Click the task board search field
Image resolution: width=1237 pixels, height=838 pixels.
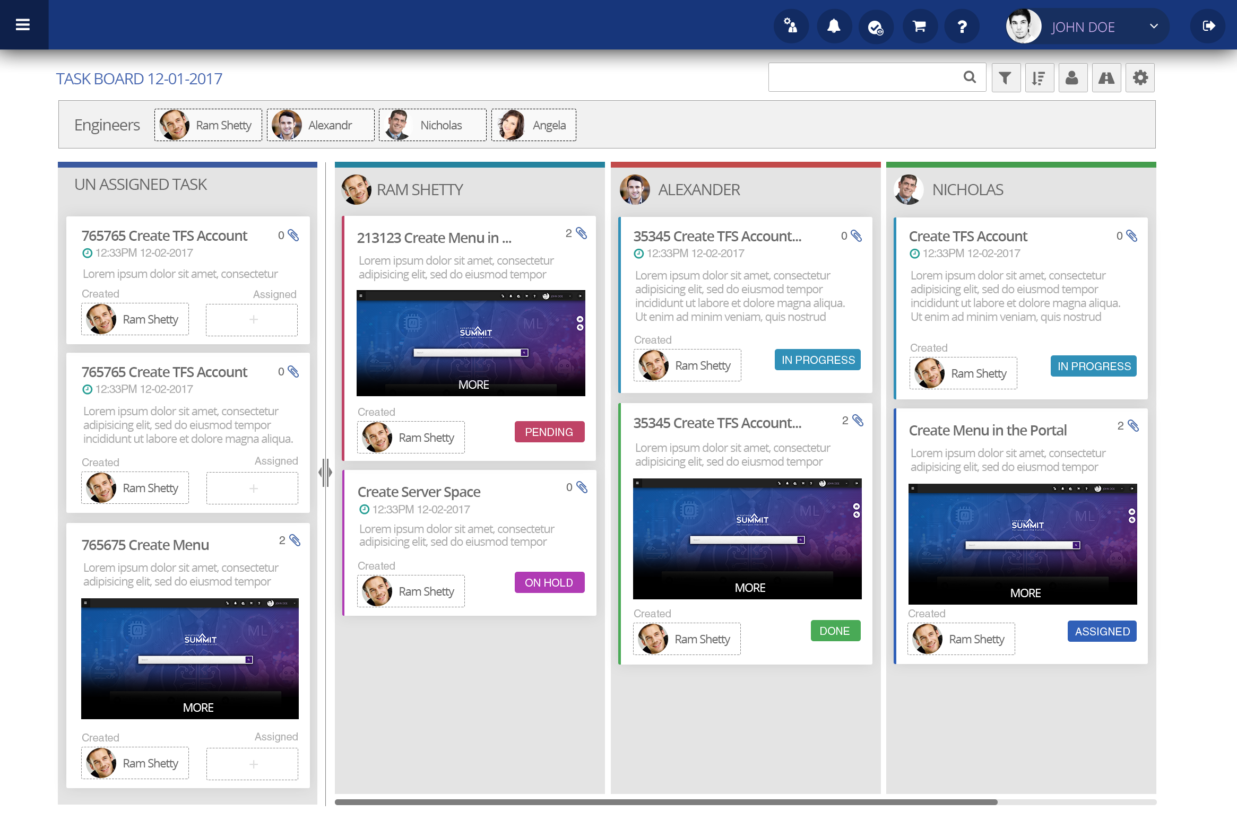(863, 77)
